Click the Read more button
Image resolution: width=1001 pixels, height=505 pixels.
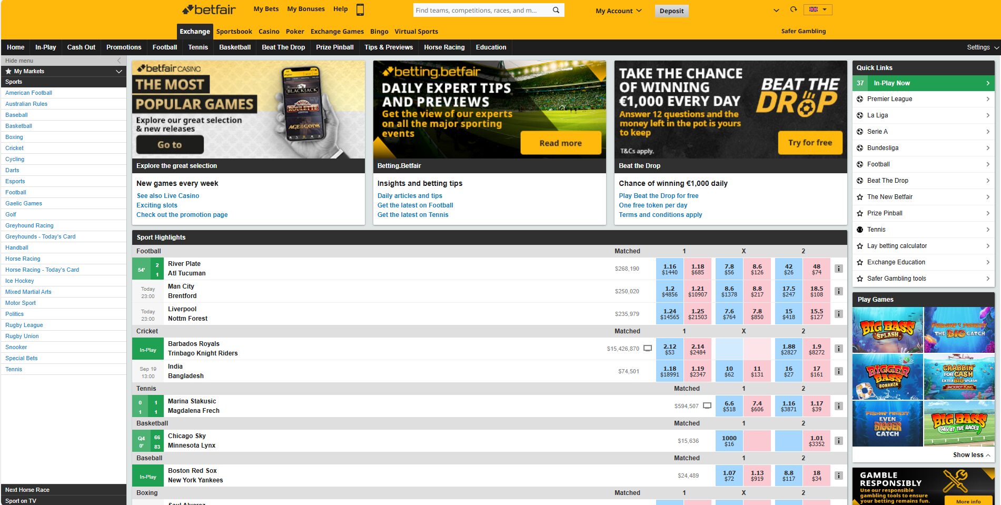pos(560,143)
